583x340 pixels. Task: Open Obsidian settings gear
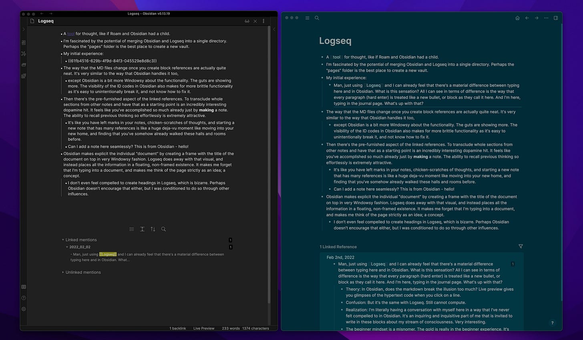24,309
